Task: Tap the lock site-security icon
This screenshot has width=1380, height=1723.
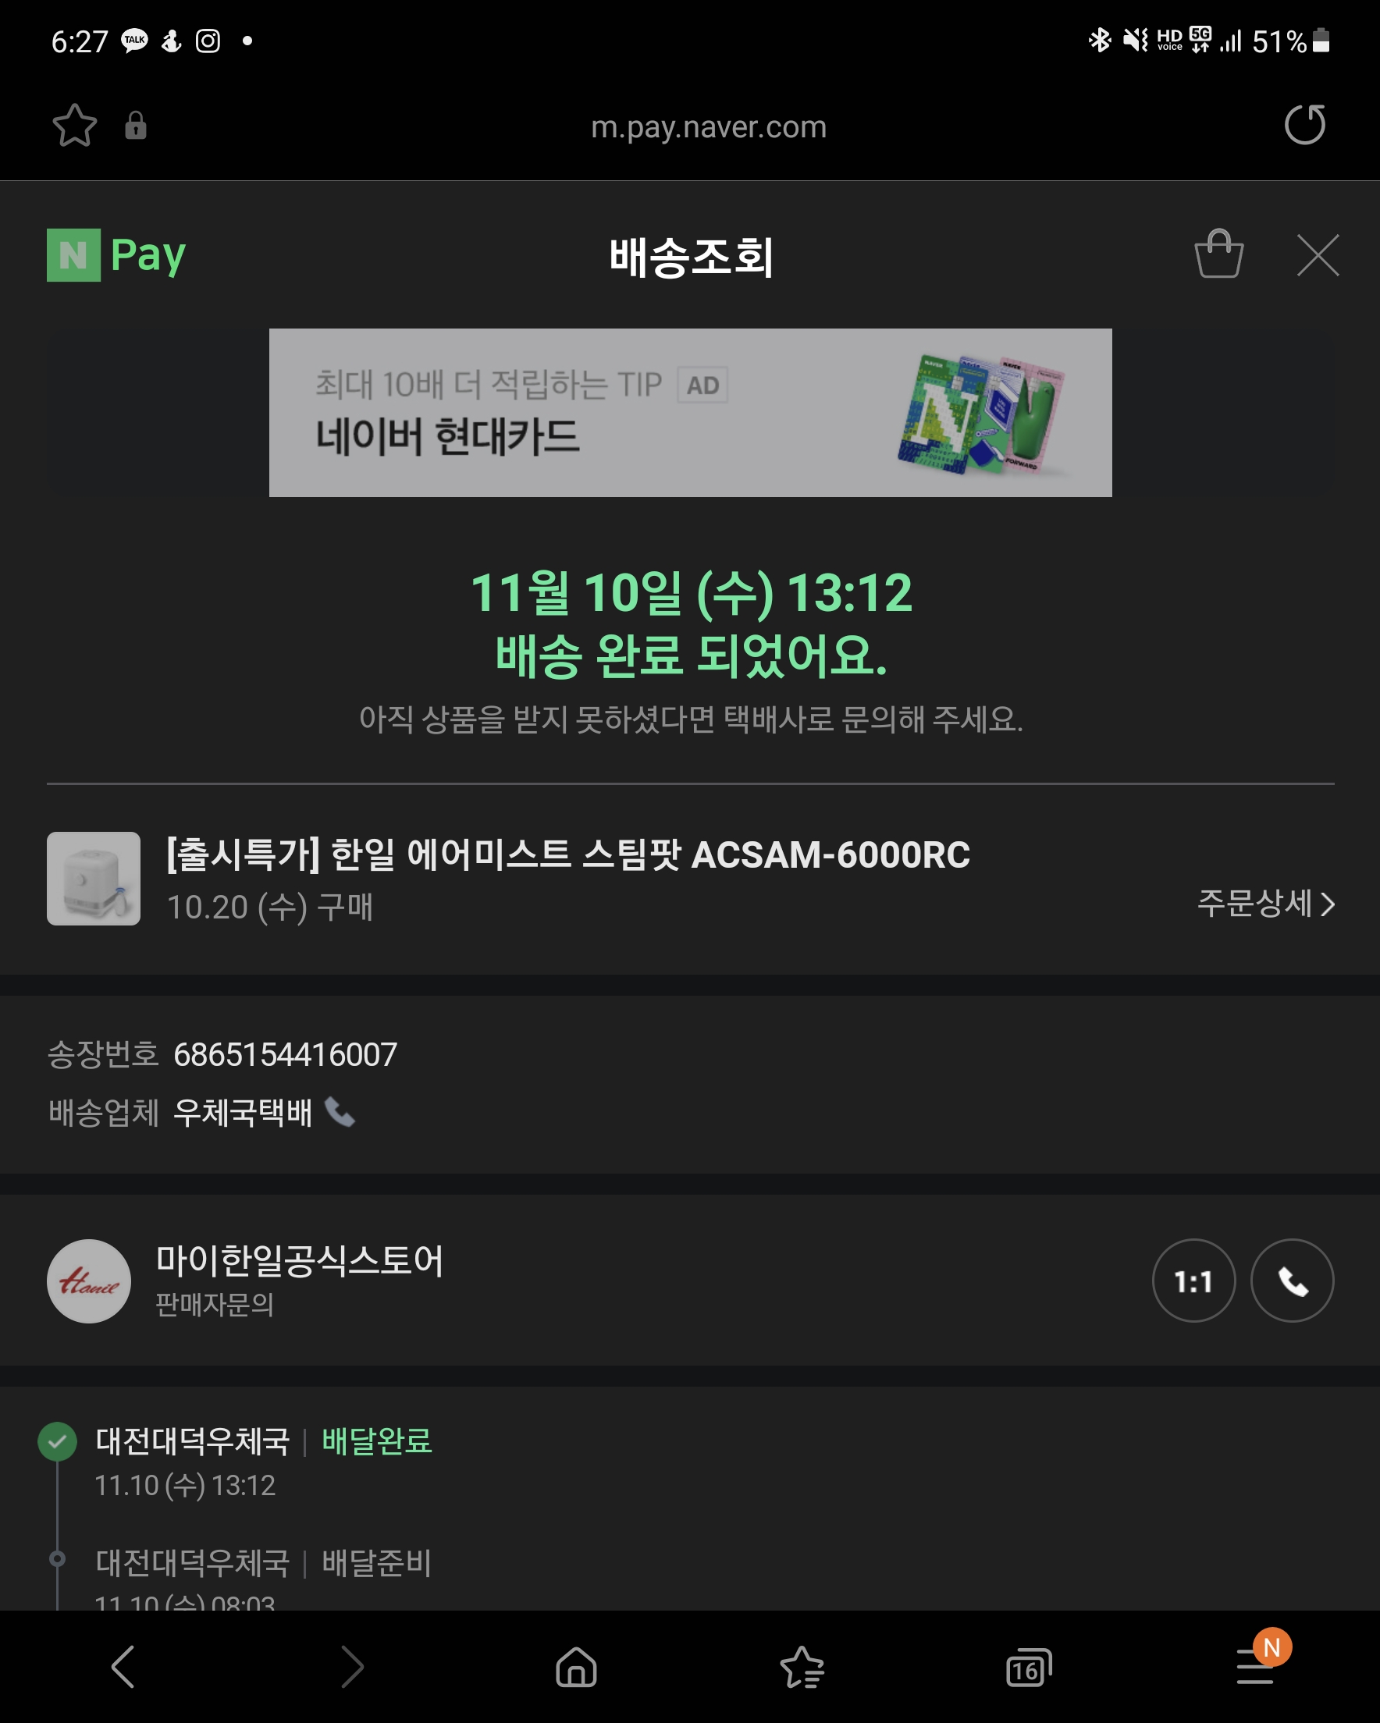Action: click(x=136, y=126)
